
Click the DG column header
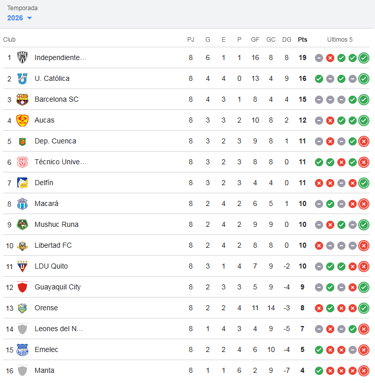coord(286,39)
